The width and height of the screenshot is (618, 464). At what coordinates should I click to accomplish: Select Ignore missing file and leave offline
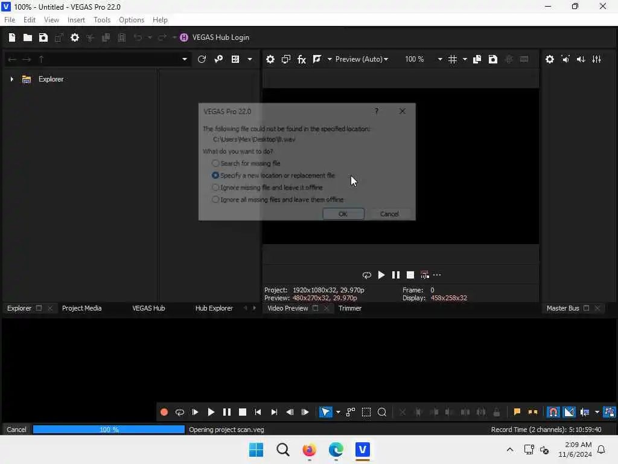267,187
